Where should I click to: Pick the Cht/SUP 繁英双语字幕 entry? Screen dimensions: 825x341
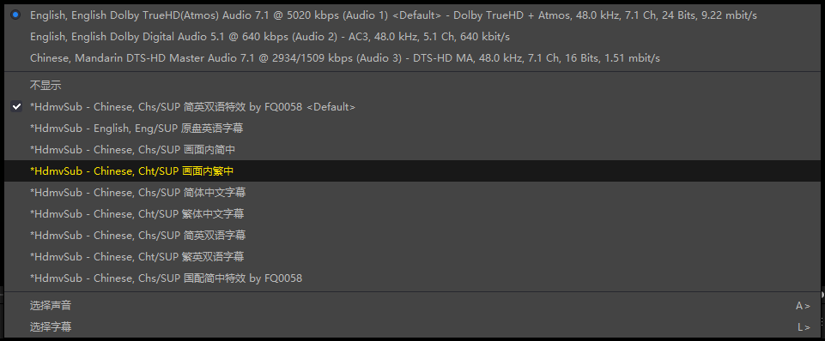412,257
